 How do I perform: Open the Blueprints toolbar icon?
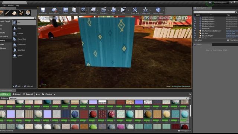coord(93,11)
